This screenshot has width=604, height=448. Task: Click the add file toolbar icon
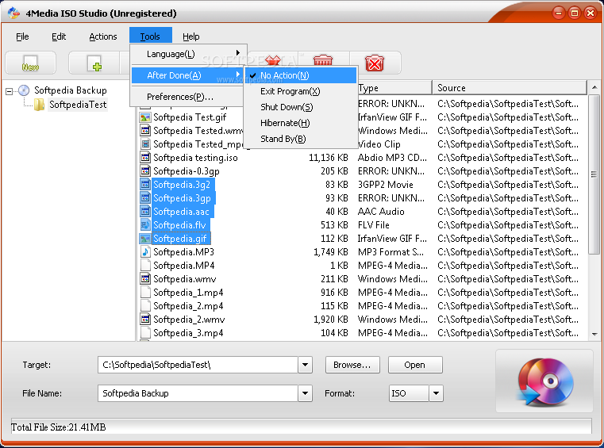coord(94,63)
